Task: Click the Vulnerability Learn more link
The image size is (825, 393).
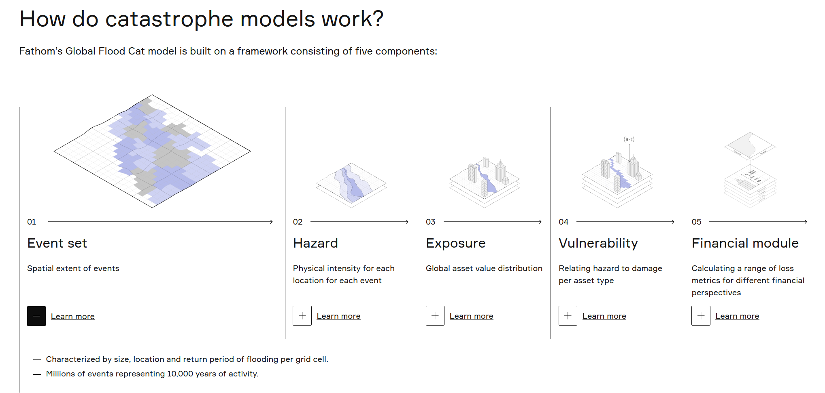Action: point(604,315)
